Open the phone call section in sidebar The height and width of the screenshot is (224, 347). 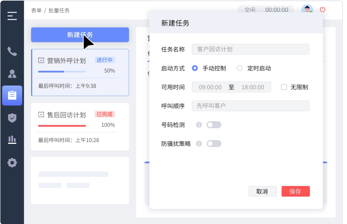pyautogui.click(x=12, y=52)
